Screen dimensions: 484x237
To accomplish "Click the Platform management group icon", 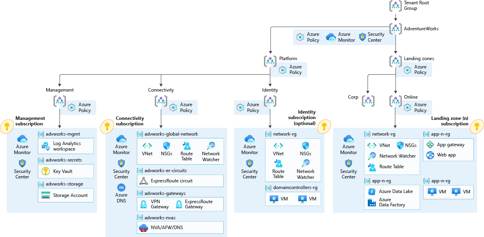I will 270,61.
